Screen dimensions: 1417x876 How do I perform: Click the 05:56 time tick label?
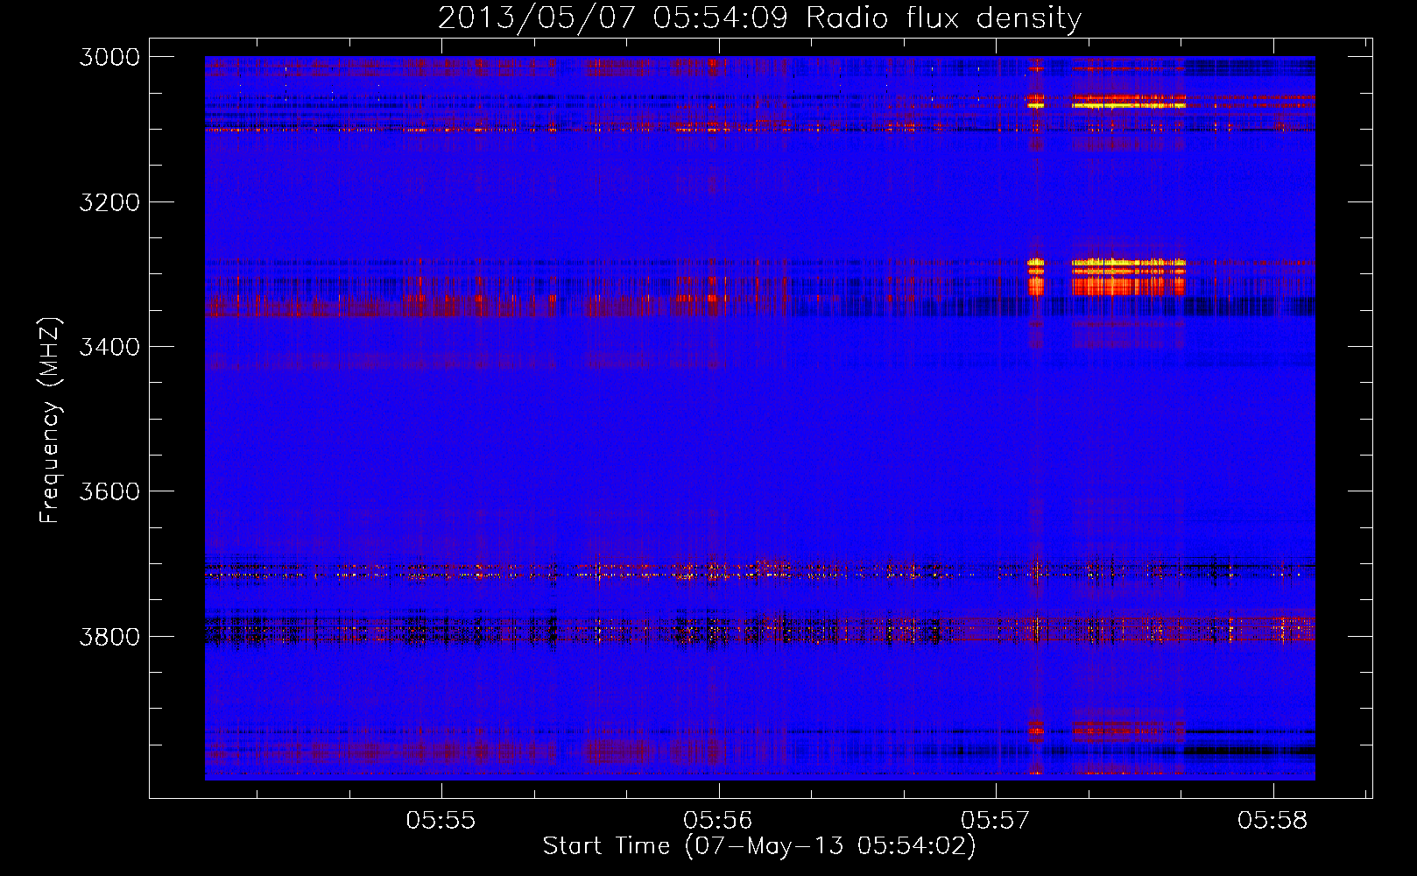(x=718, y=820)
